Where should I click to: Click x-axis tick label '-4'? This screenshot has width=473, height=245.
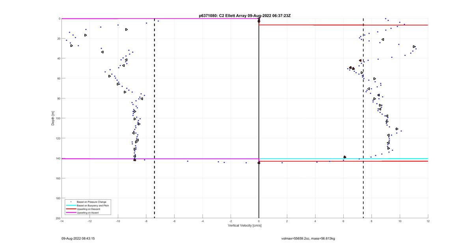[x=202, y=221]
